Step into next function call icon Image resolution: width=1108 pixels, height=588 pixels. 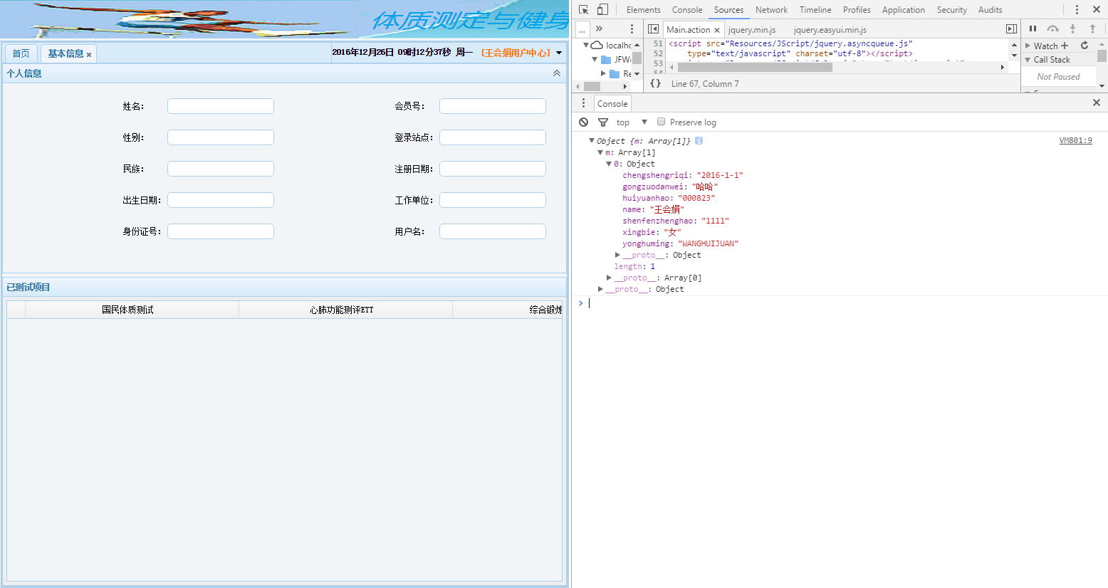pos(1072,28)
